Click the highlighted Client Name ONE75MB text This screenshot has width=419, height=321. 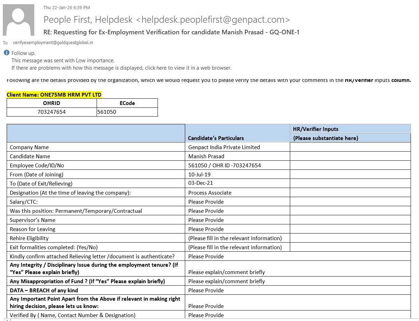click(x=54, y=95)
